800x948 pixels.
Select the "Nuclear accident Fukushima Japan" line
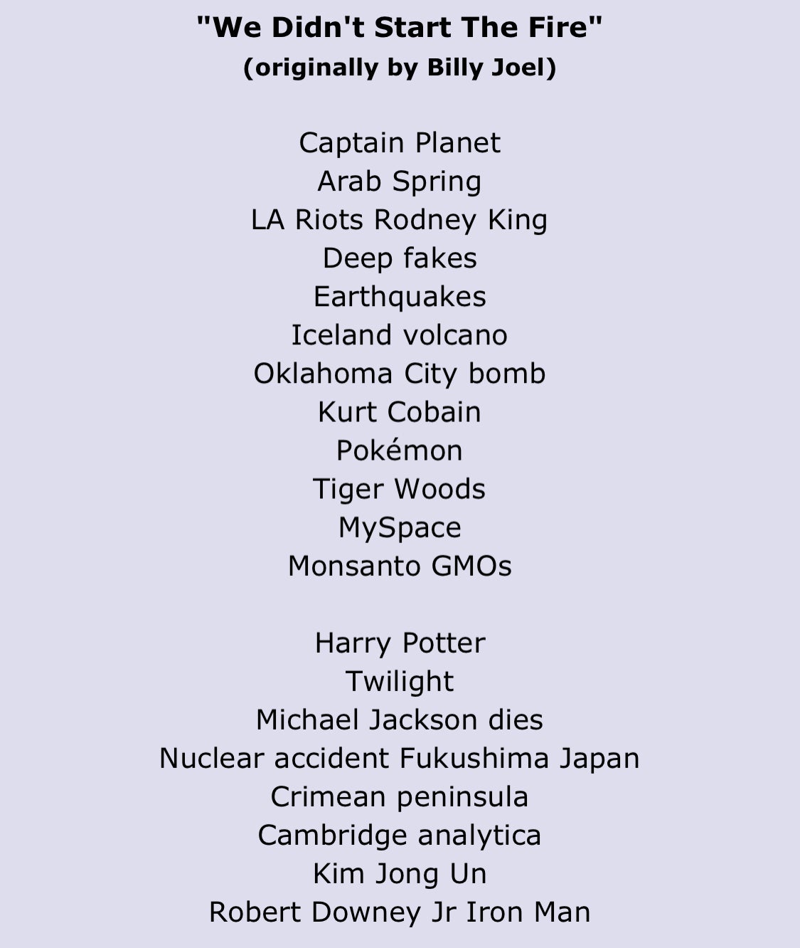[400, 758]
